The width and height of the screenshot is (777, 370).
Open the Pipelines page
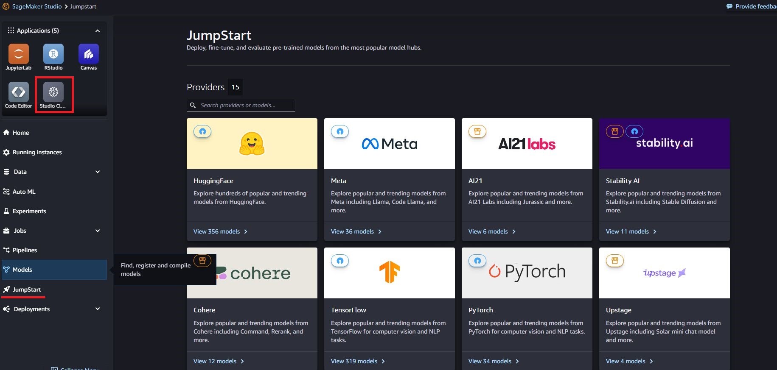click(x=25, y=250)
